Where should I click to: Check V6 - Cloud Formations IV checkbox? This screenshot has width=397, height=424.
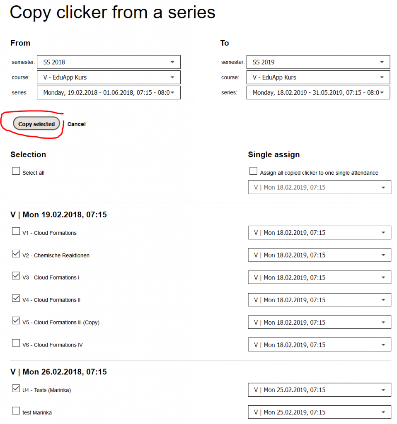pyautogui.click(x=16, y=343)
